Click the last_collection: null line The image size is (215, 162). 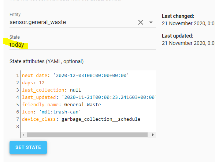coord(51,90)
